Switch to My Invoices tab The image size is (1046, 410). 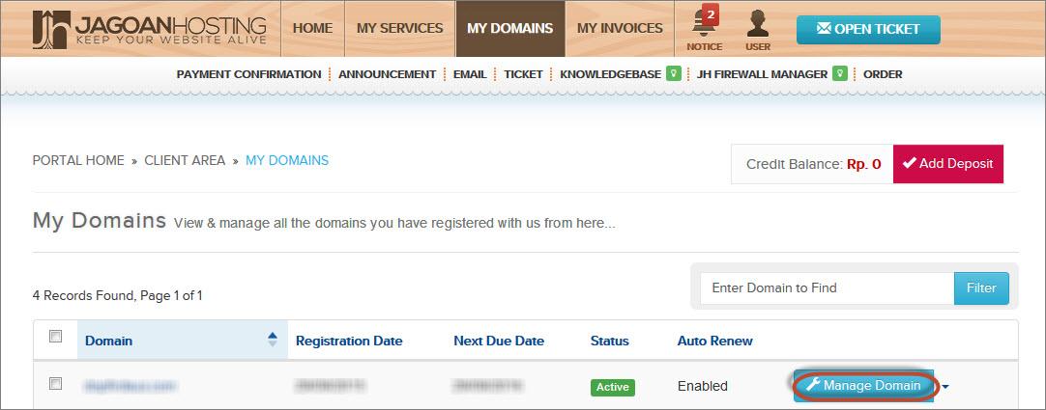click(x=620, y=29)
